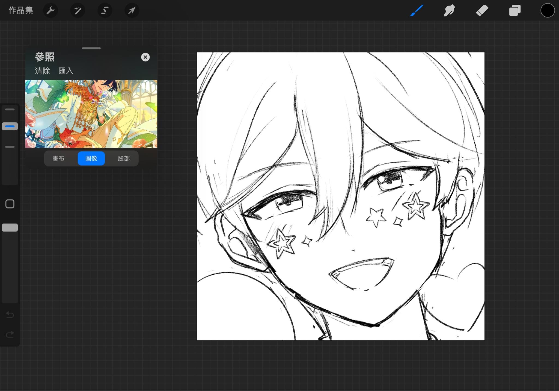
Task: Close the 參照 reference panel
Action: pos(145,57)
